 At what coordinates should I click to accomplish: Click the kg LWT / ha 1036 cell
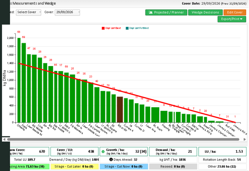pos(173,159)
